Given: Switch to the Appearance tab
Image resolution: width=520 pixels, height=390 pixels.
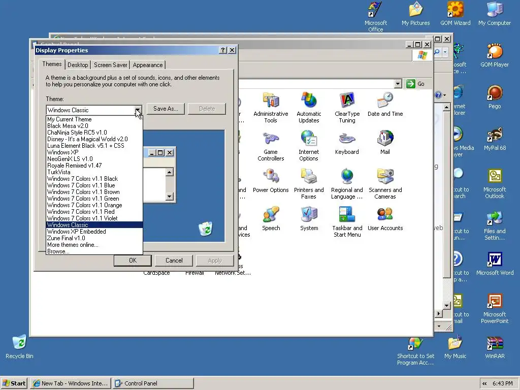Looking at the screenshot, I should (148, 65).
